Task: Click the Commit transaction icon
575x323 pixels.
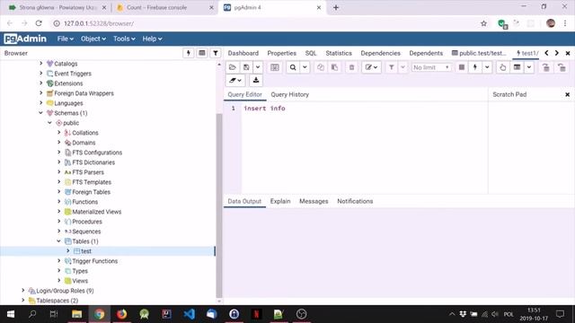Action: pyautogui.click(x=546, y=67)
